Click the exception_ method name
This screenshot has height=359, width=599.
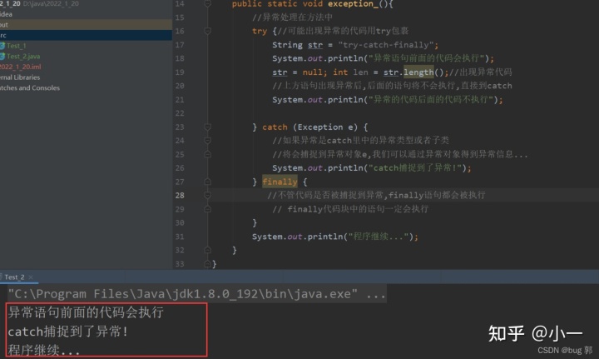point(353,4)
